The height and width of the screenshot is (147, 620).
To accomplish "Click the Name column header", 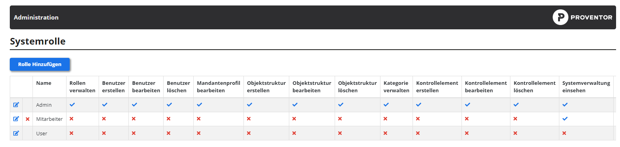I will 44,83.
